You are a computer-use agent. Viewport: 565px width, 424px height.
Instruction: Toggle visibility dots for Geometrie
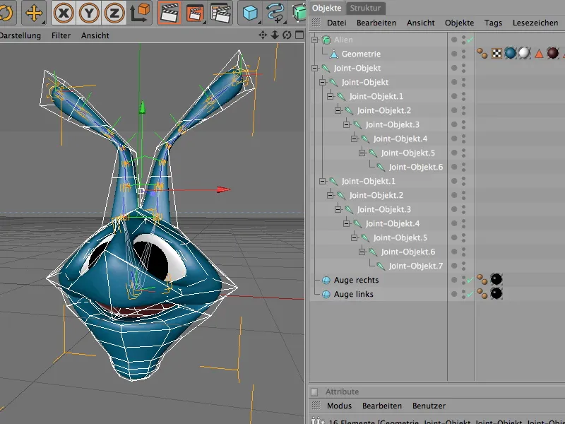point(464,54)
